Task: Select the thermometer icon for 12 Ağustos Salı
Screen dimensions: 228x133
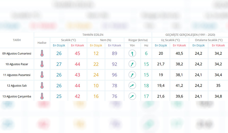Action: (42, 86)
